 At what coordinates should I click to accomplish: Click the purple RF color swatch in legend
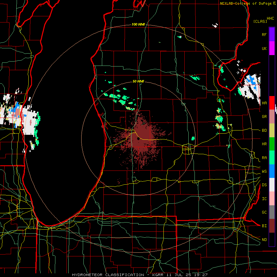click(272, 34)
